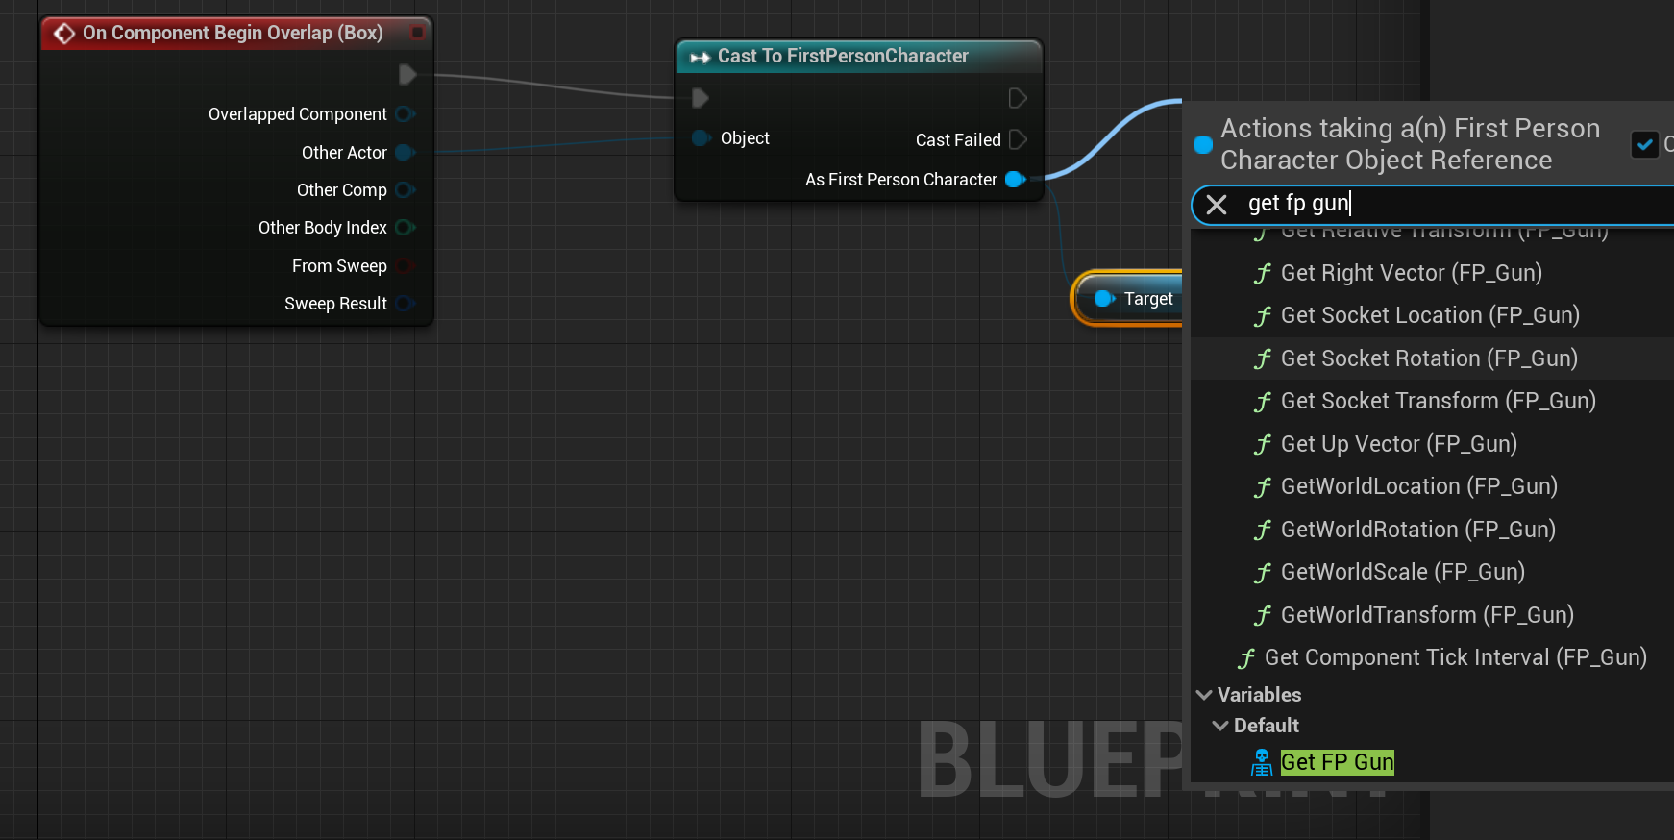Click the function icon beside GetWorldLocation
This screenshot has height=840, width=1674.
coord(1263,487)
